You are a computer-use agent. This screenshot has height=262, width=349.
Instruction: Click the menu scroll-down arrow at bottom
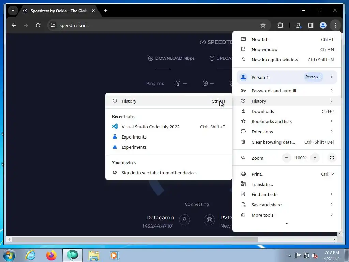pos(286,224)
